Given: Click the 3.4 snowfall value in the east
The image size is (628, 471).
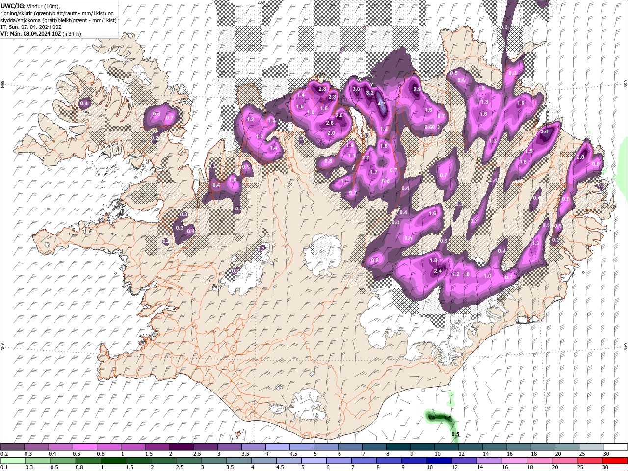Looking at the screenshot, I should click(544, 131).
